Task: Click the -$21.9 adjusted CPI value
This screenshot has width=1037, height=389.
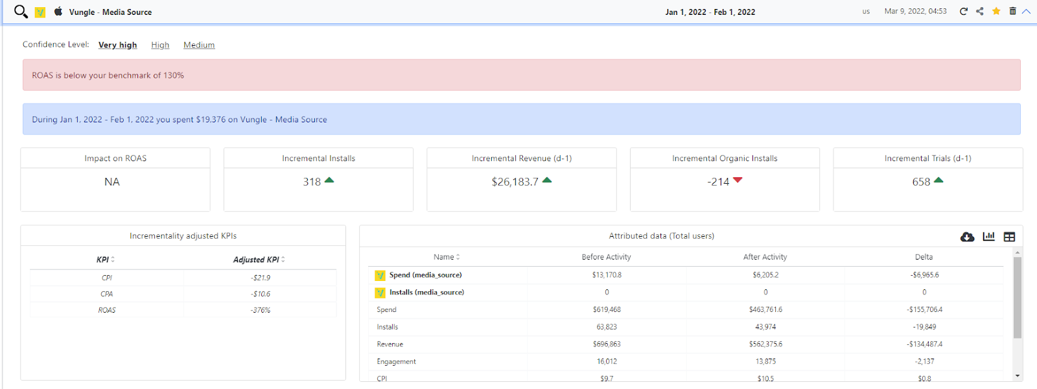Action: pyautogui.click(x=261, y=278)
